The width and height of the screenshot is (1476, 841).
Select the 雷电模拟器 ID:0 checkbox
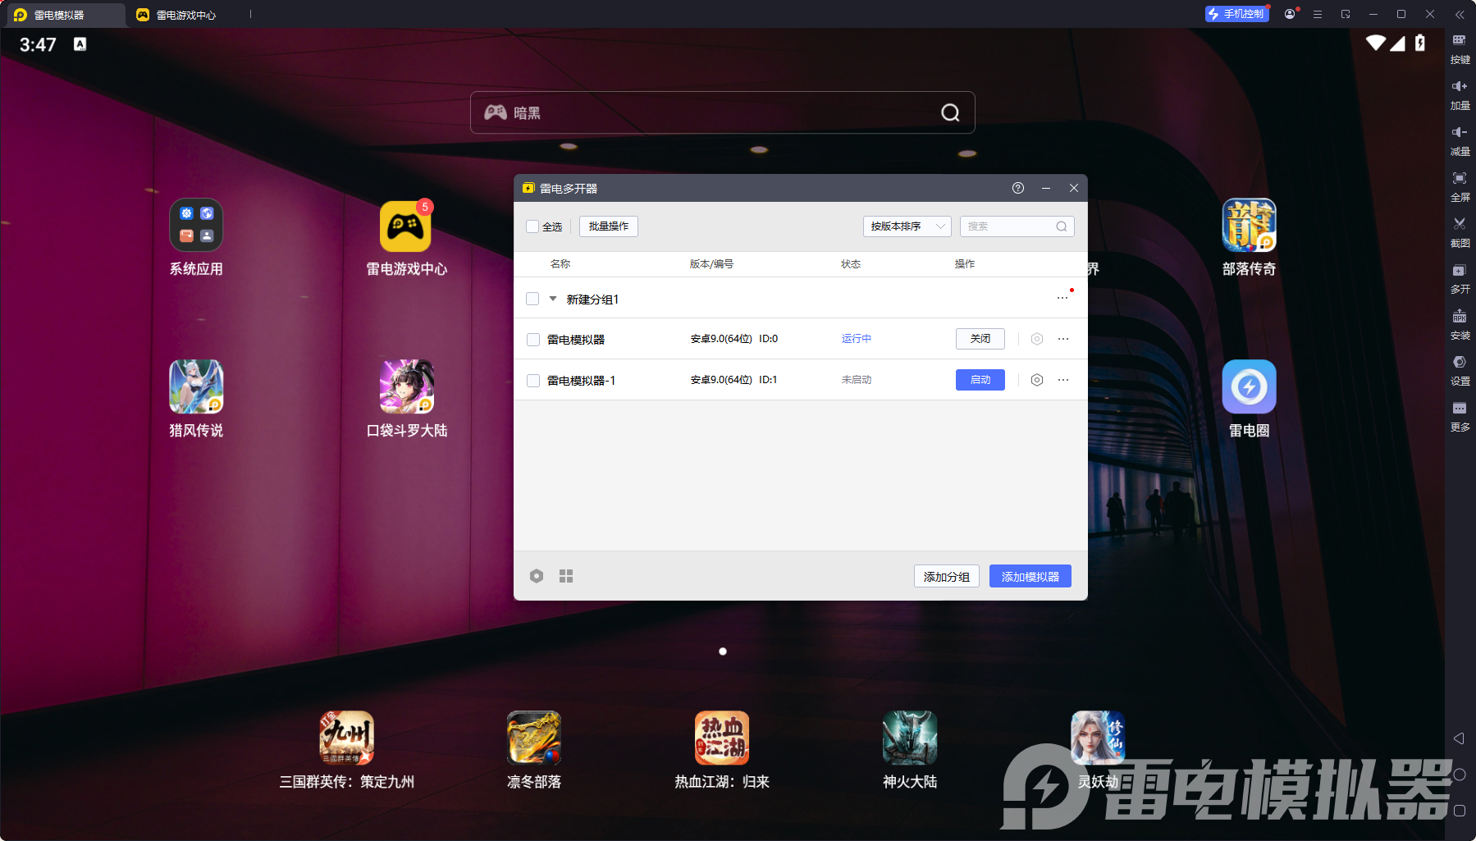pyautogui.click(x=532, y=340)
